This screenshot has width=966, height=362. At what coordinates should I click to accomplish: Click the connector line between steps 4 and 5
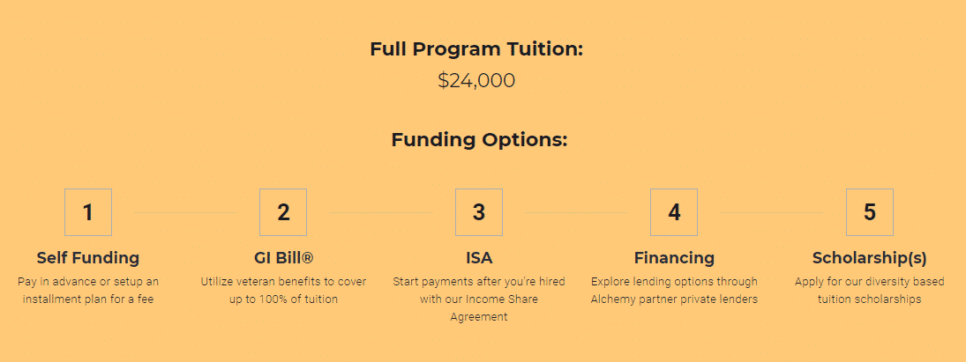click(x=771, y=212)
